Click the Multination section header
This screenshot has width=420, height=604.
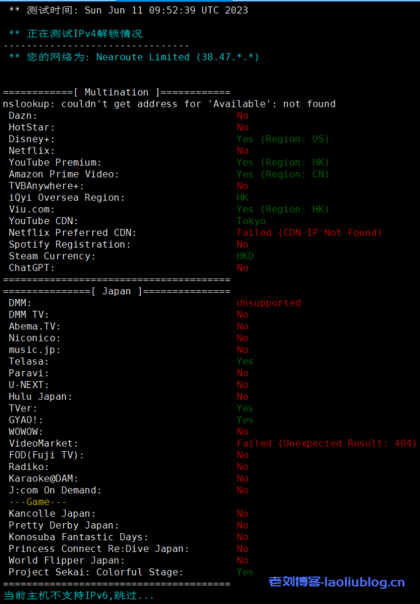(x=117, y=92)
